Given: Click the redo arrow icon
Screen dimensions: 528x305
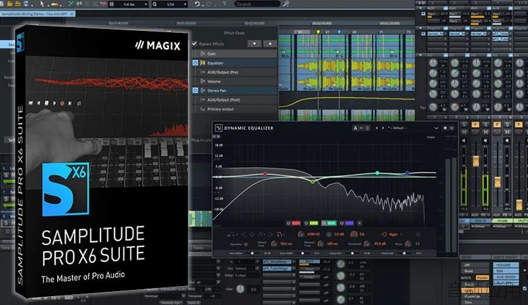Looking at the screenshot, I should coord(209,4).
